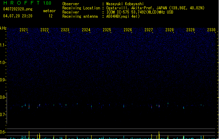Click the 0.7 kHz axis label
Screen dimensions: 219x139
coord(3,115)
